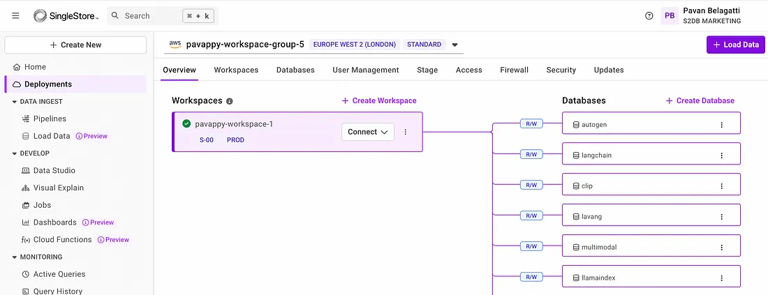Click the Preview badge beside Load Data
The width and height of the screenshot is (768, 295).
tap(91, 136)
